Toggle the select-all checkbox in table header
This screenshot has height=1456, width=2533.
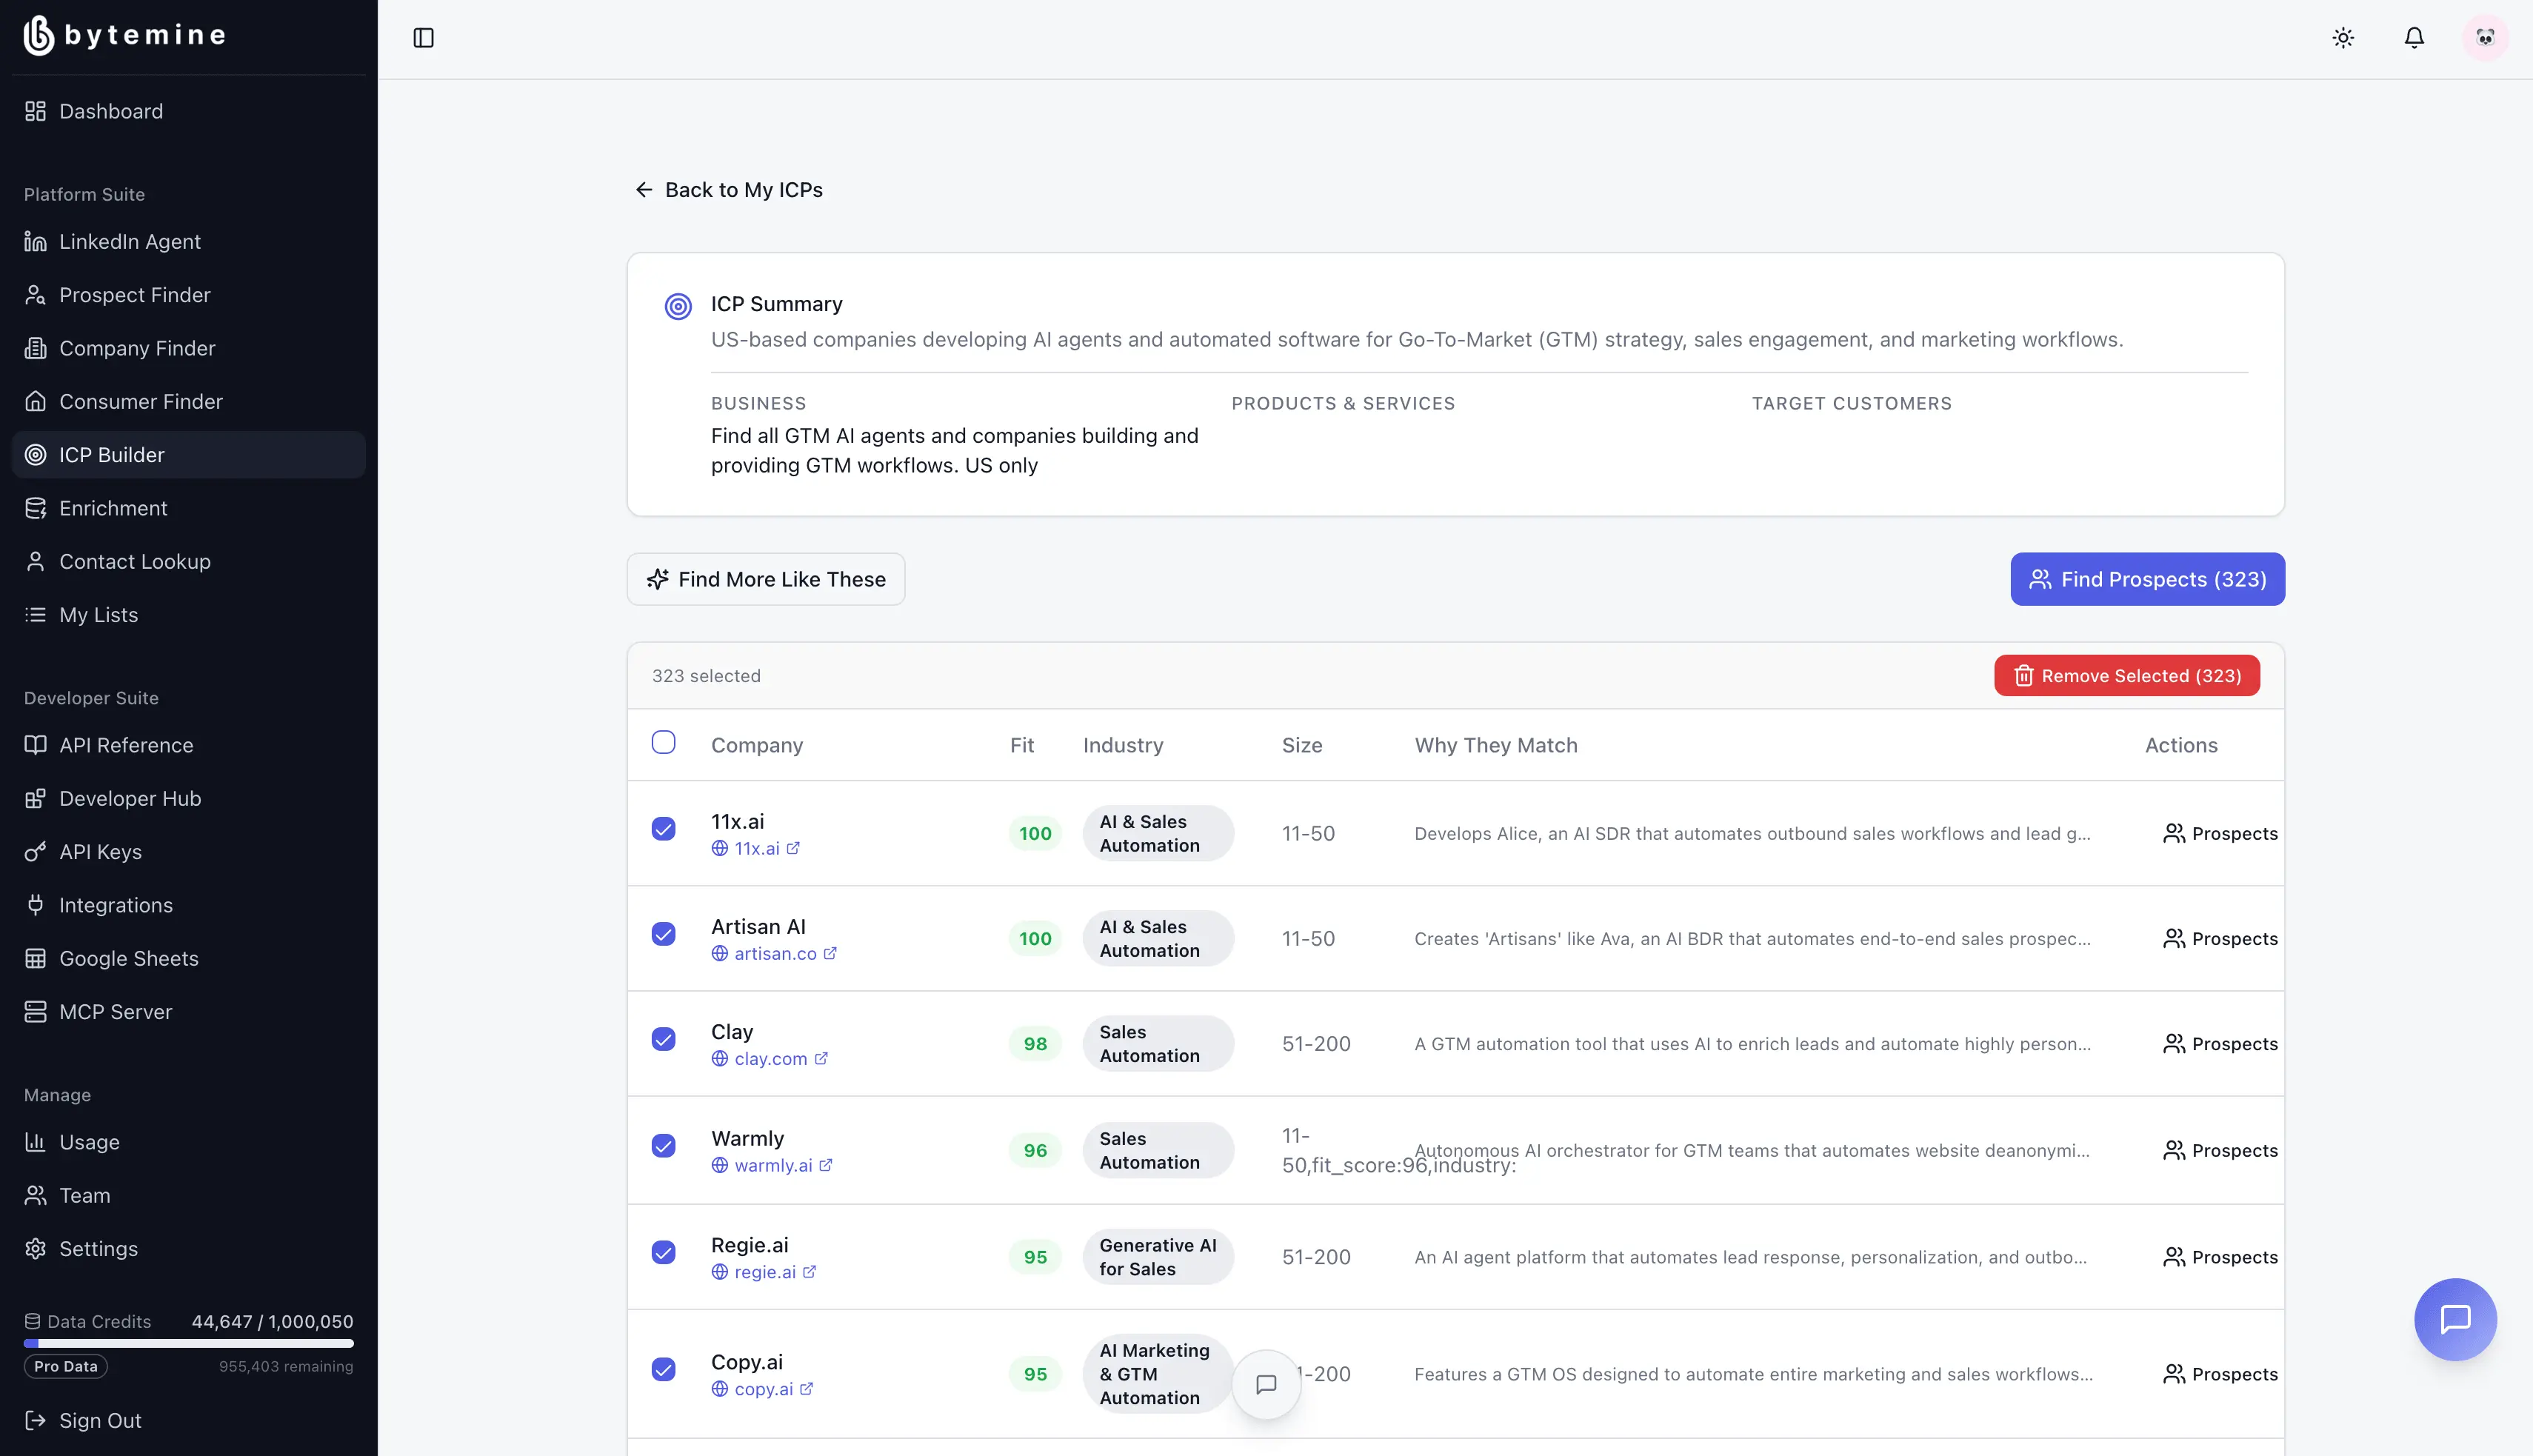point(663,742)
